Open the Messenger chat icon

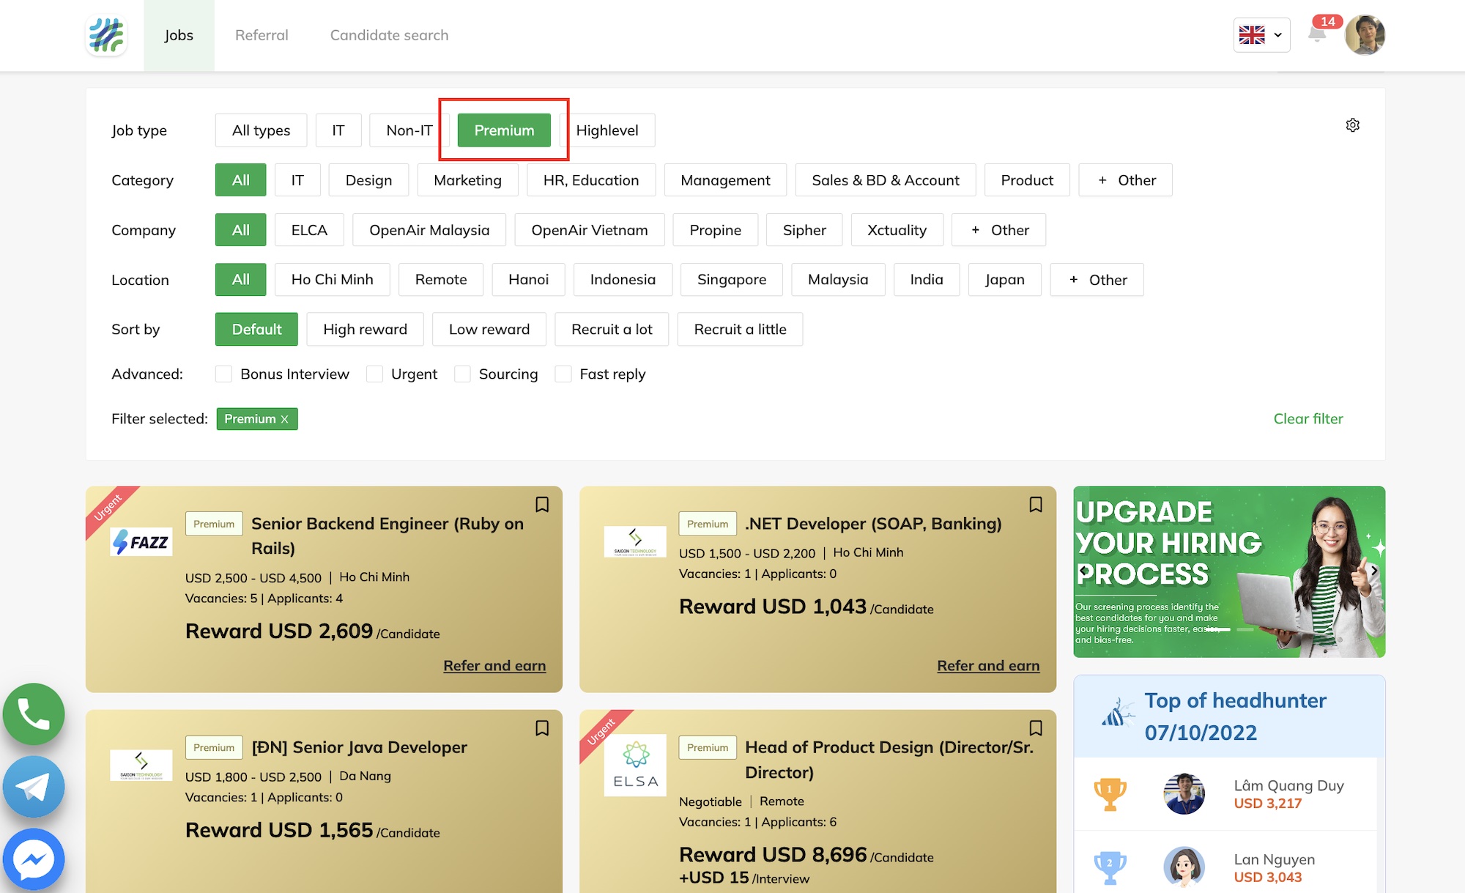(x=34, y=859)
